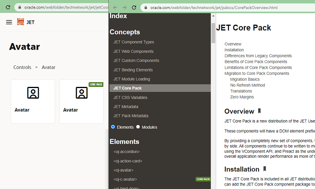Click the JET logo icon
The width and height of the screenshot is (315, 189).
pos(20,22)
